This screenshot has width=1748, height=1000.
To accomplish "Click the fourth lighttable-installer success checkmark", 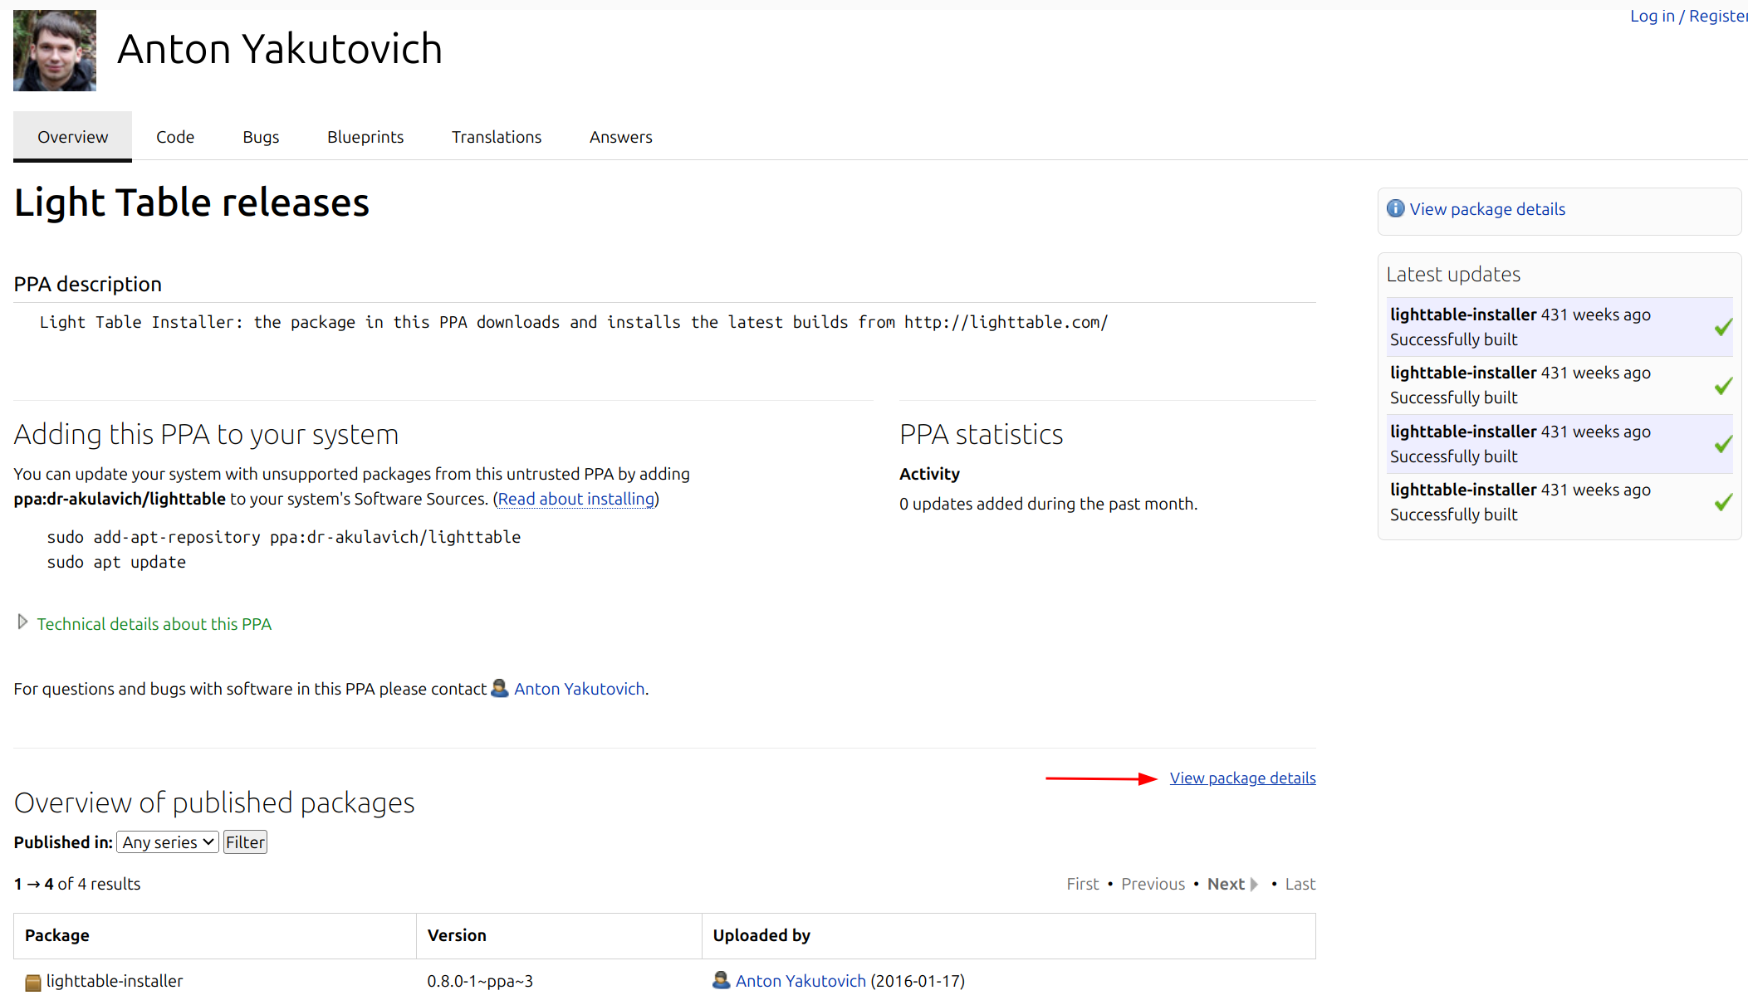I will click(1723, 502).
